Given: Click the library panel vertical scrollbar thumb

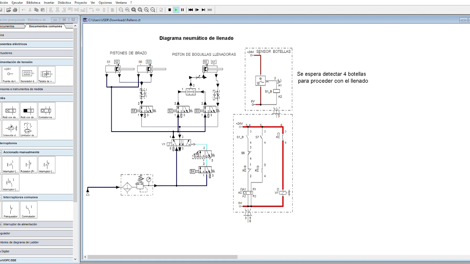Looking at the screenshot, I should 75,115.
